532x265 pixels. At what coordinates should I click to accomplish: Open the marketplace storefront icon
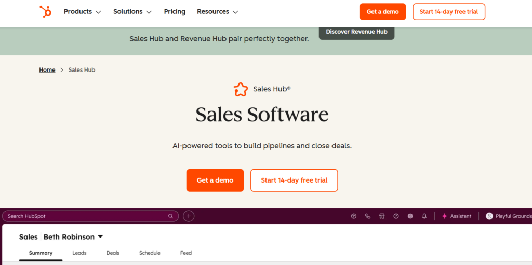point(382,216)
